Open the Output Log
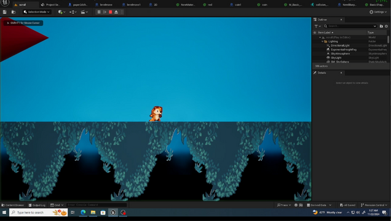 [37, 205]
